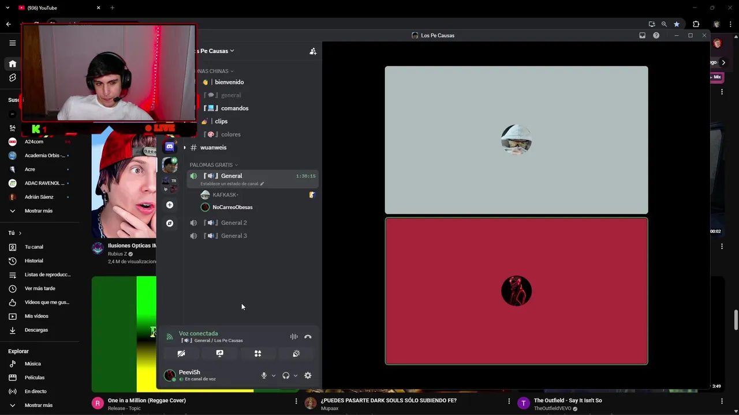Turn on camera in Discord voice panel
Viewport: 739px width, 415px height.
pyautogui.click(x=181, y=353)
